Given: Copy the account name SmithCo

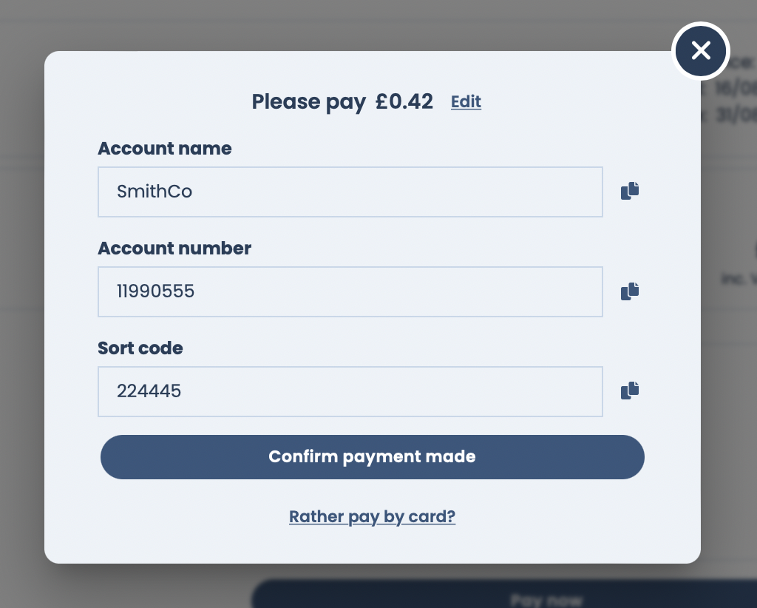Looking at the screenshot, I should click(630, 192).
